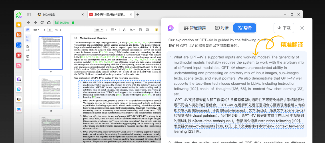Open the Weibo shortcut in sidebar
Viewport: 325px width, 144px height.
19,55
